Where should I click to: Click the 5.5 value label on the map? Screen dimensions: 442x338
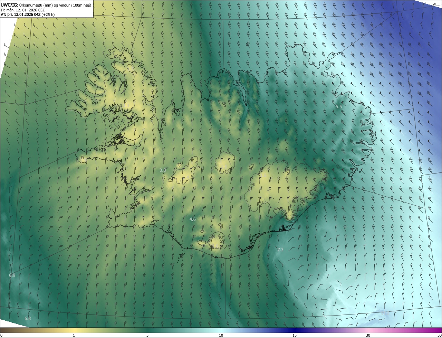[339, 107]
